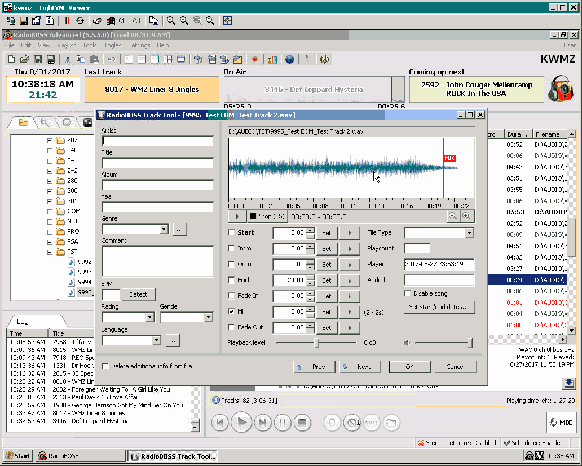Click the globe icon in RadioBOSS toolbar

tap(289, 59)
